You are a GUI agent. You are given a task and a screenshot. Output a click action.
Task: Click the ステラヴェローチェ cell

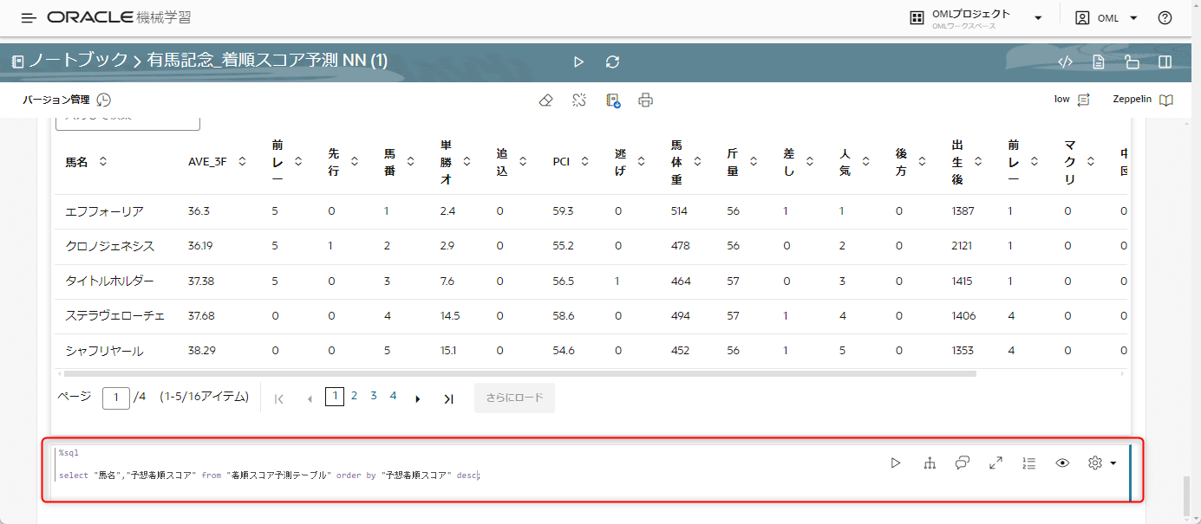115,316
